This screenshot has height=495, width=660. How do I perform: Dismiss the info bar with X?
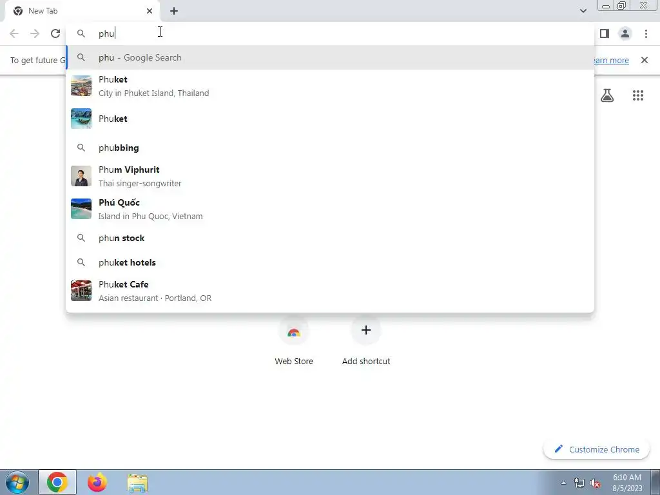(645, 60)
